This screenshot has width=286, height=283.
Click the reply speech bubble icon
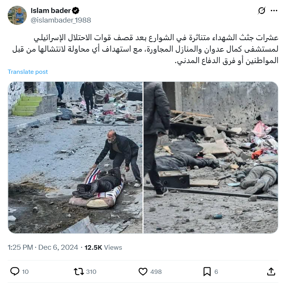click(x=15, y=272)
